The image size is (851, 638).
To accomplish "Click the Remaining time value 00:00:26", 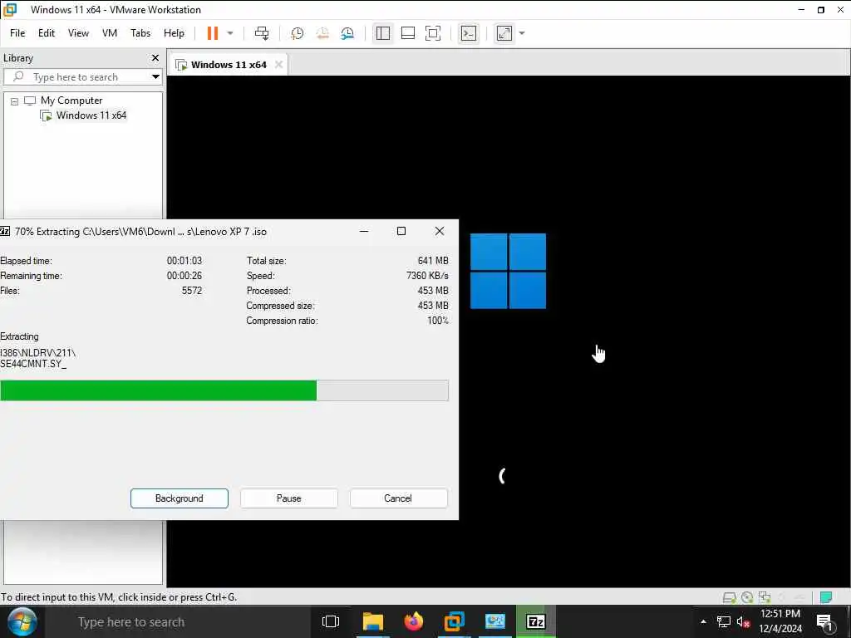I will tap(184, 276).
